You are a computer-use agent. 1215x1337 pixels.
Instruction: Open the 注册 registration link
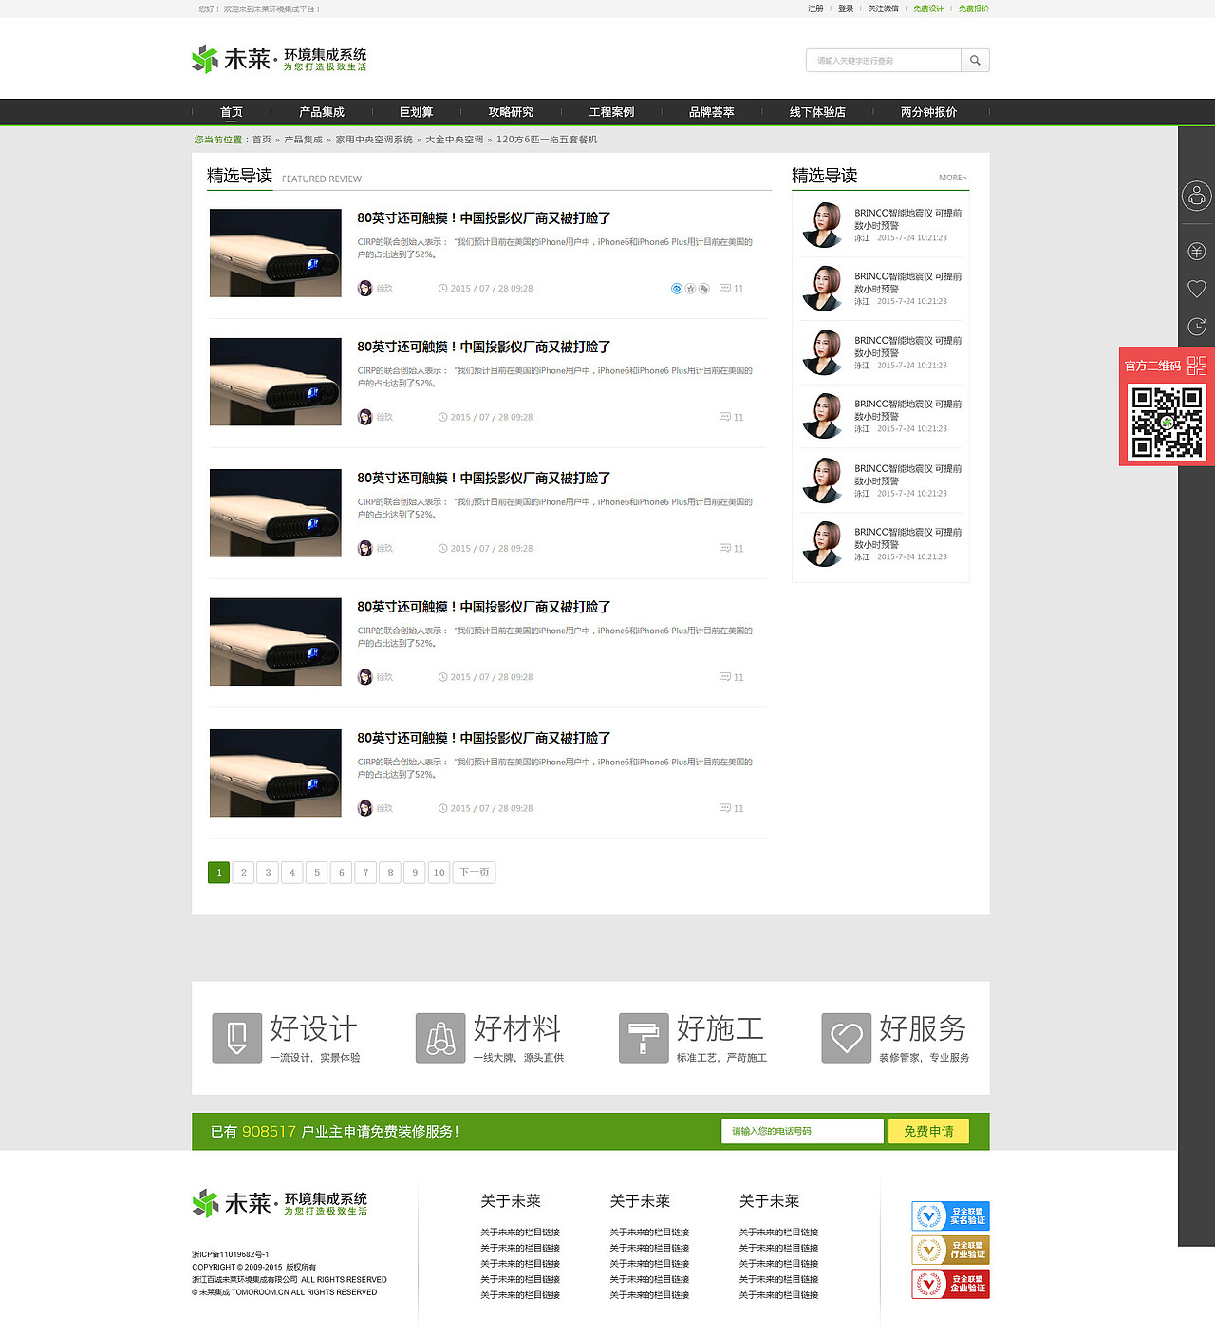814,9
